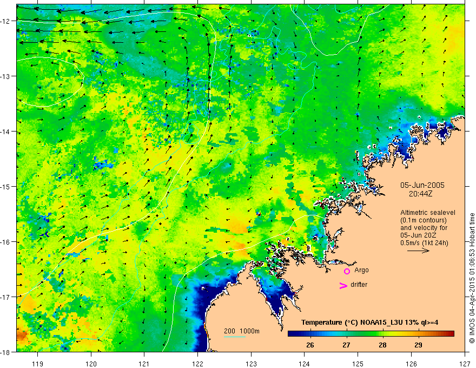476x368 pixels.
Task: Click longitude axis label 123
Action: pos(251,364)
